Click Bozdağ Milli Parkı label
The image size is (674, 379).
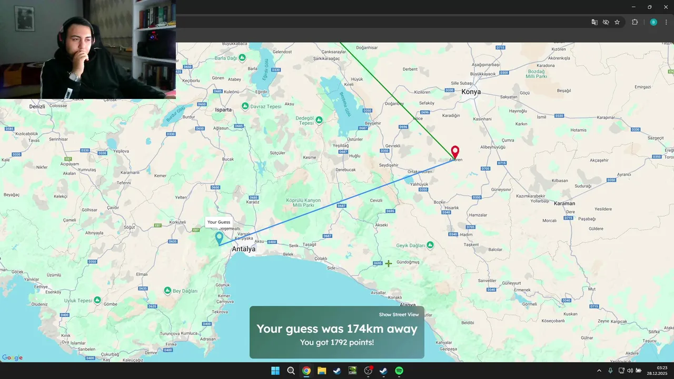[537, 74]
